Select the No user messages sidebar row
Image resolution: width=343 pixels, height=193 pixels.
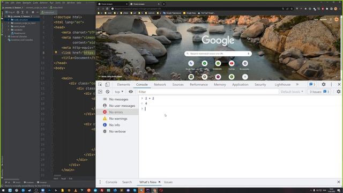tap(117, 106)
